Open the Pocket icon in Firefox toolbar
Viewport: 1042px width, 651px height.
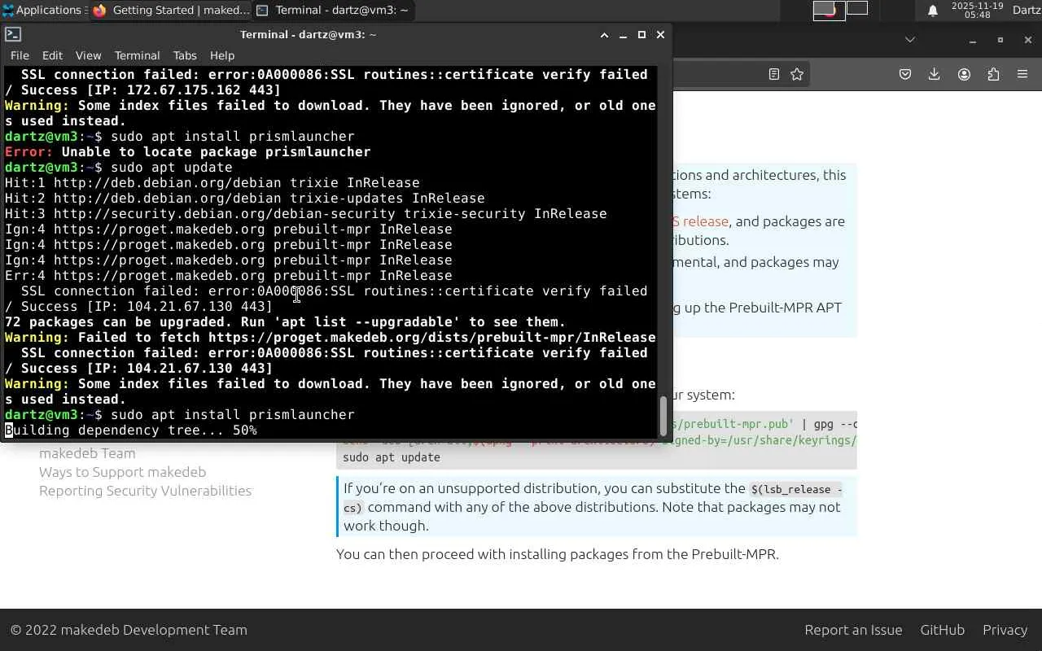tap(905, 74)
